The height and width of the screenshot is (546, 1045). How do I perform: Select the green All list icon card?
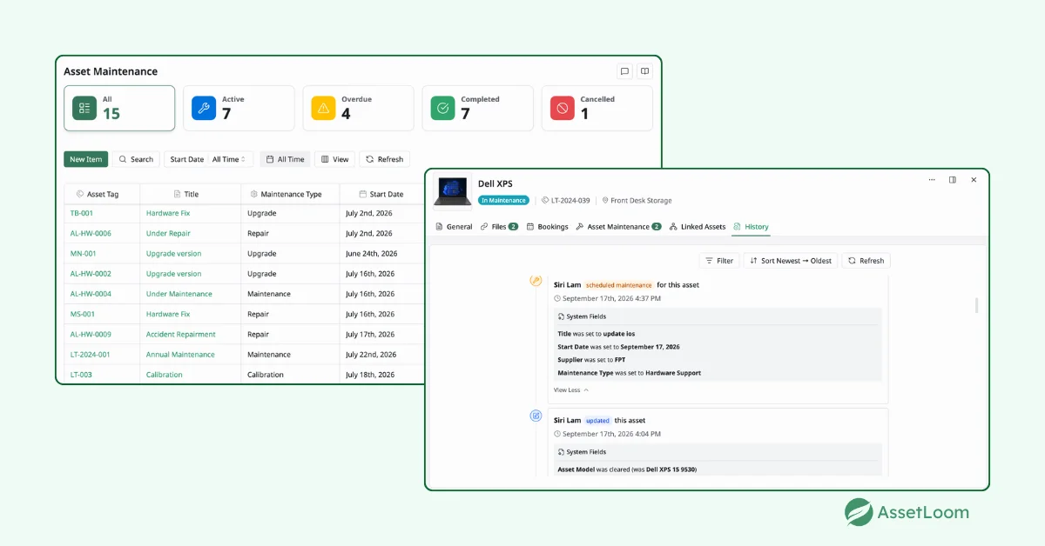[84, 108]
